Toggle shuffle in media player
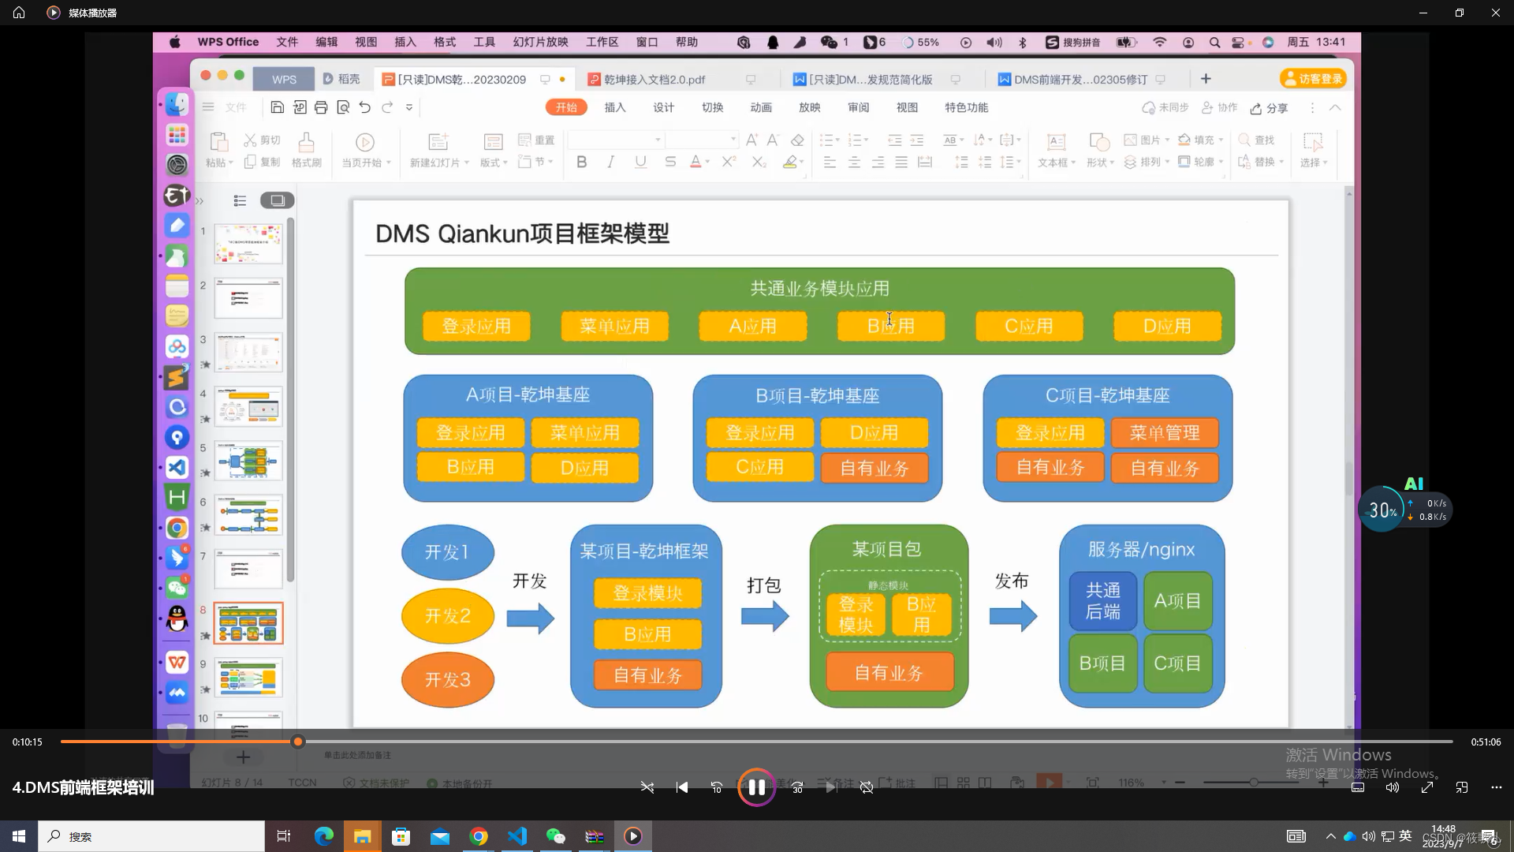Image resolution: width=1514 pixels, height=852 pixels. tap(647, 787)
